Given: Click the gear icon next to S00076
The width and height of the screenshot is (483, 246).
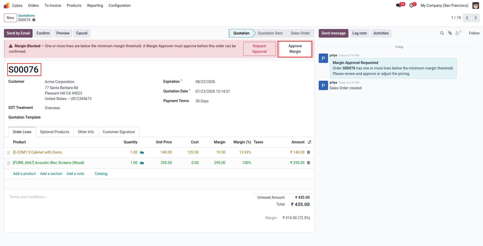Looking at the screenshot, I should (x=34, y=20).
